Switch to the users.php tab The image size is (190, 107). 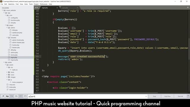tap(69, 8)
